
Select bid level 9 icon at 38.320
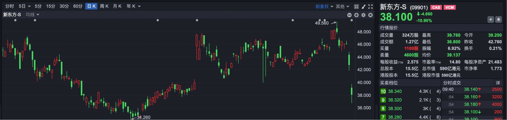click(x=383, y=100)
